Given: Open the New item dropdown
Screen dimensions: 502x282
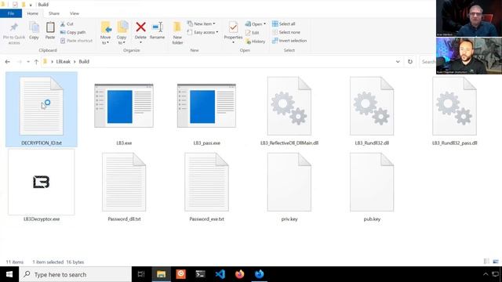Looking at the screenshot, I should [202, 24].
